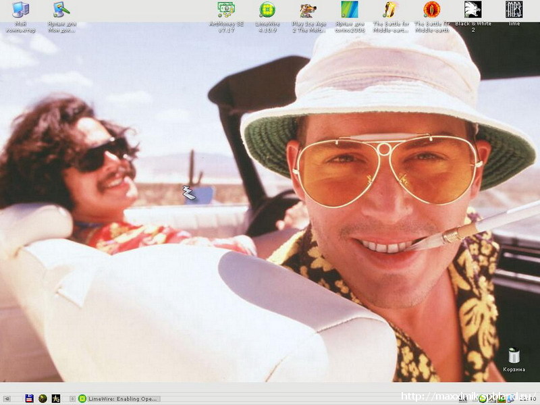The width and height of the screenshot is (540, 405).
Task: Activate the LimeWire: Enabling Ope... taskbar window button
Action: click(x=119, y=399)
